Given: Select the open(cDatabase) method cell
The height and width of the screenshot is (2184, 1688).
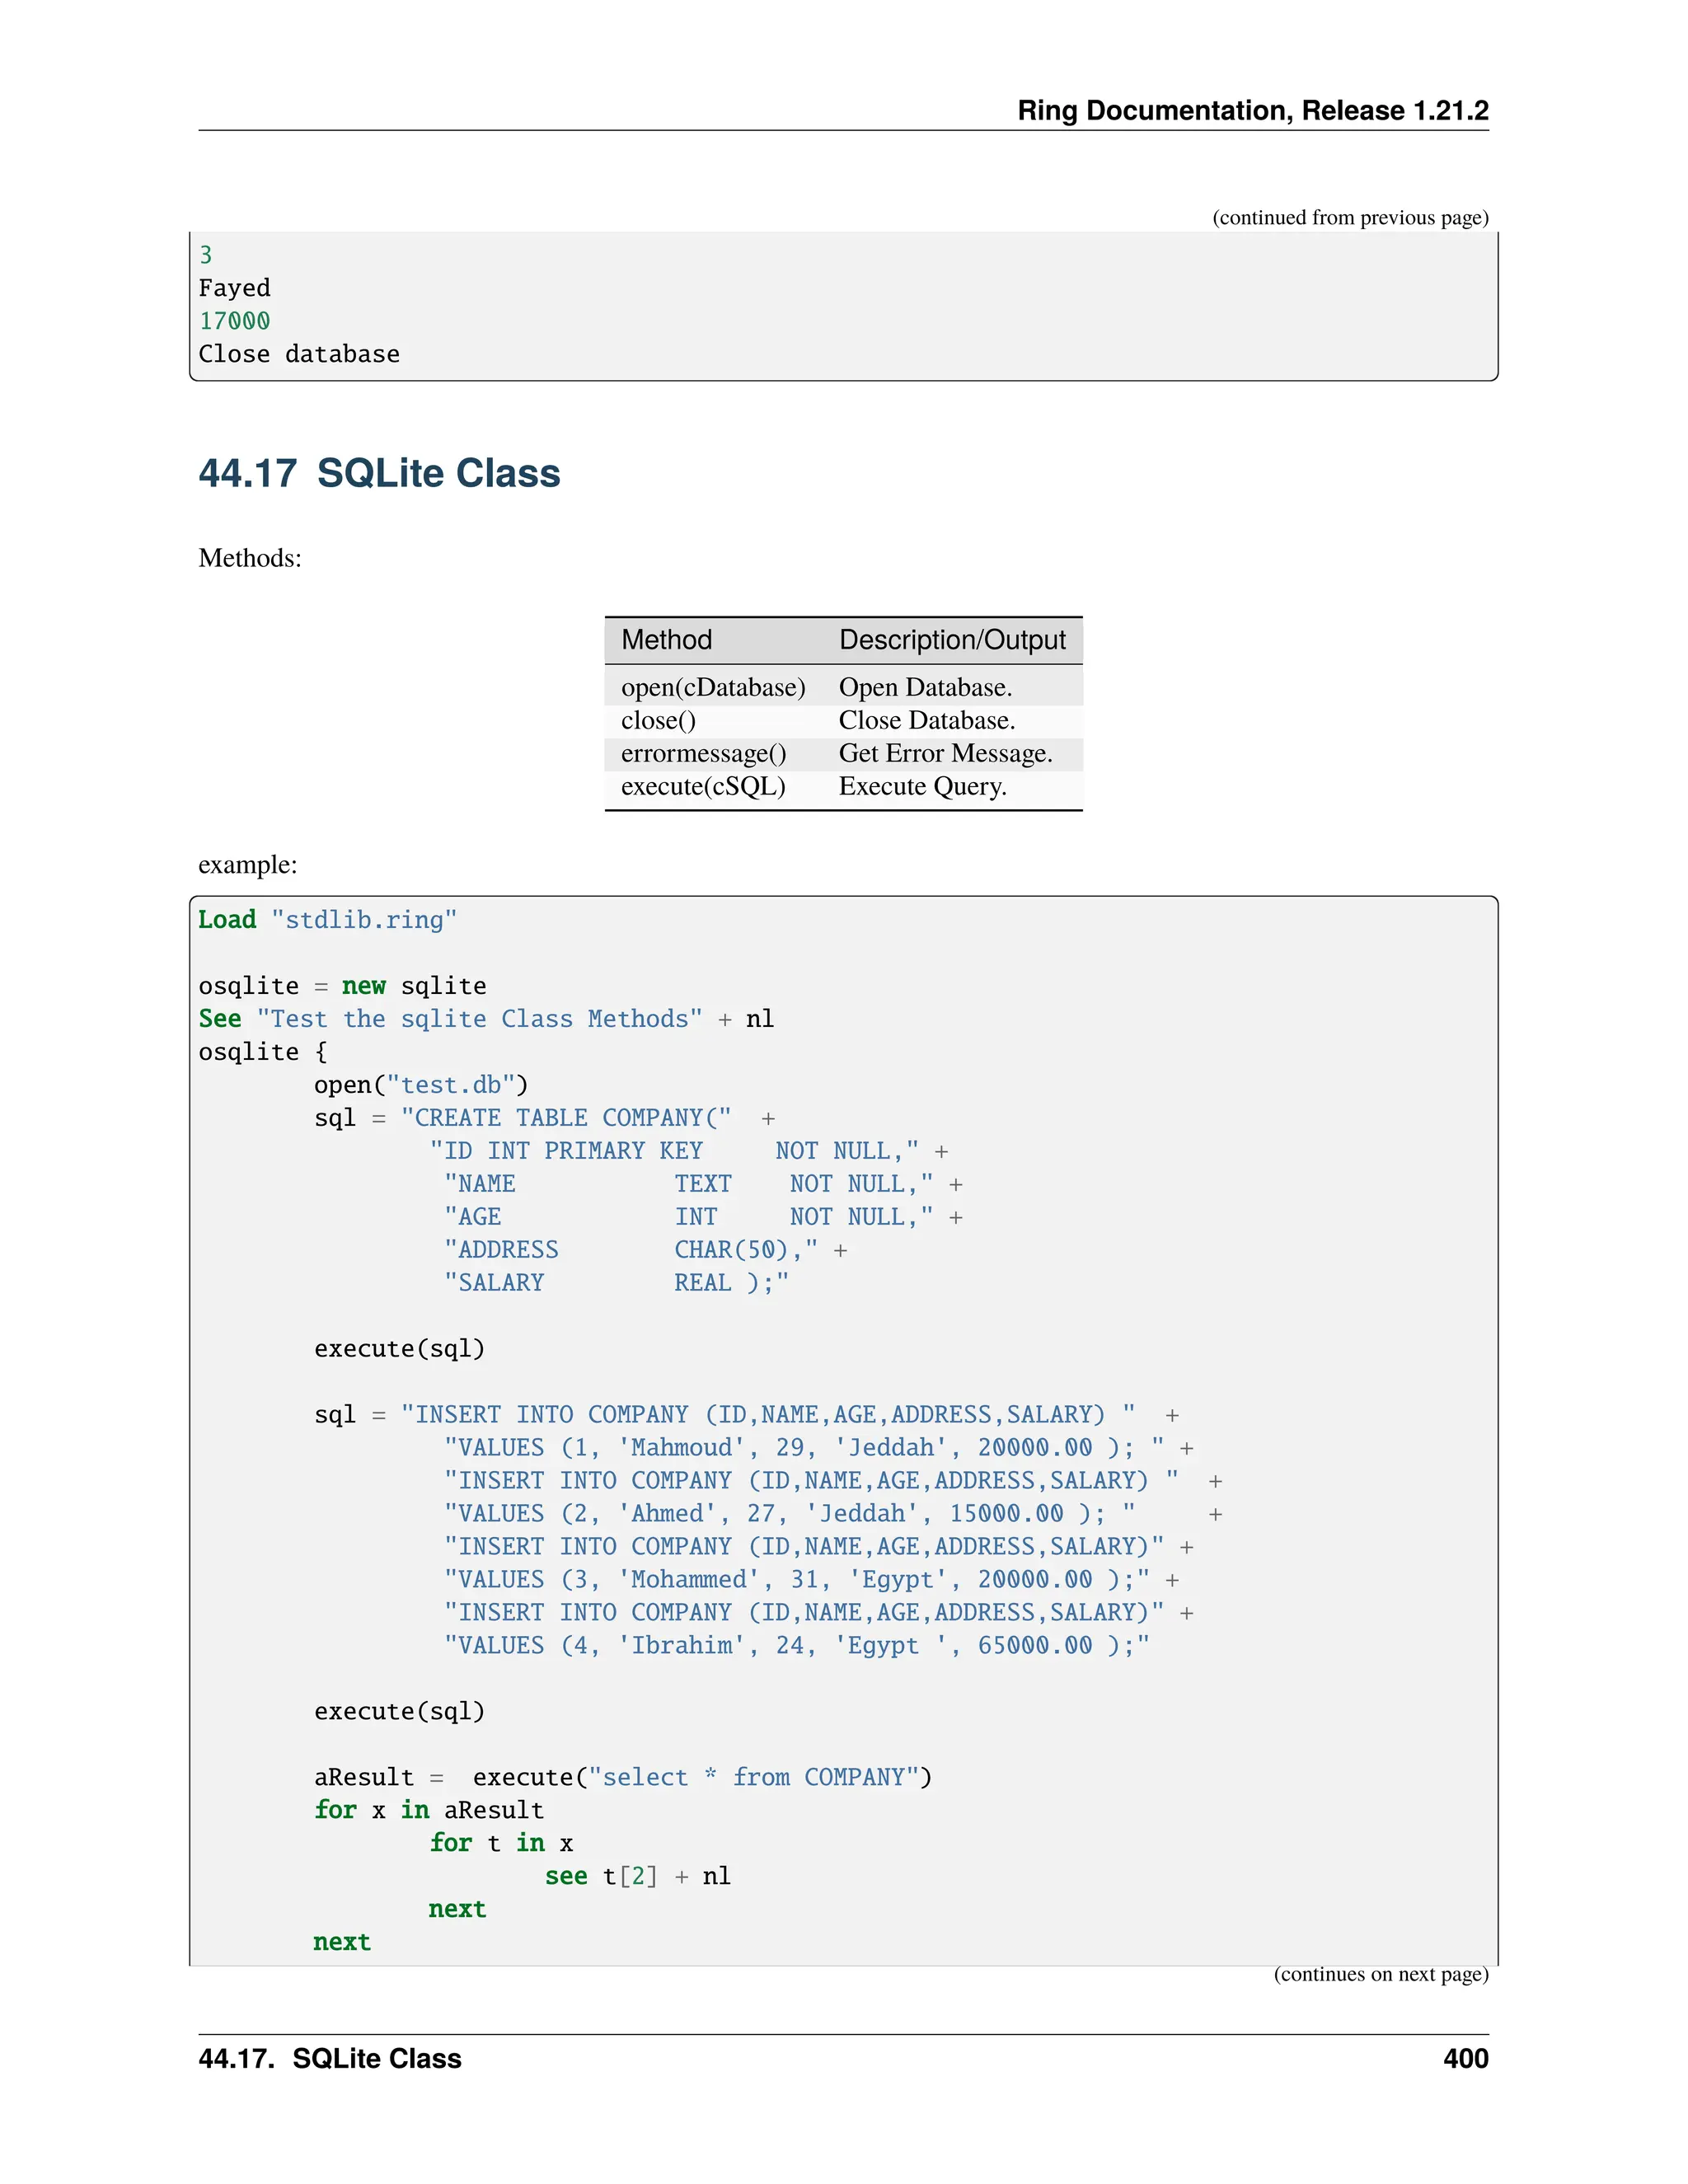Looking at the screenshot, I should [x=712, y=687].
